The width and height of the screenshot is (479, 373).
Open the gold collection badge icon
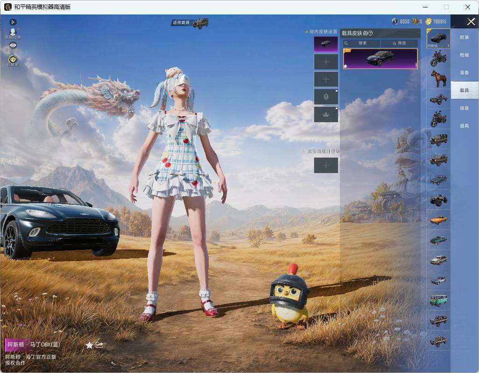[13, 60]
